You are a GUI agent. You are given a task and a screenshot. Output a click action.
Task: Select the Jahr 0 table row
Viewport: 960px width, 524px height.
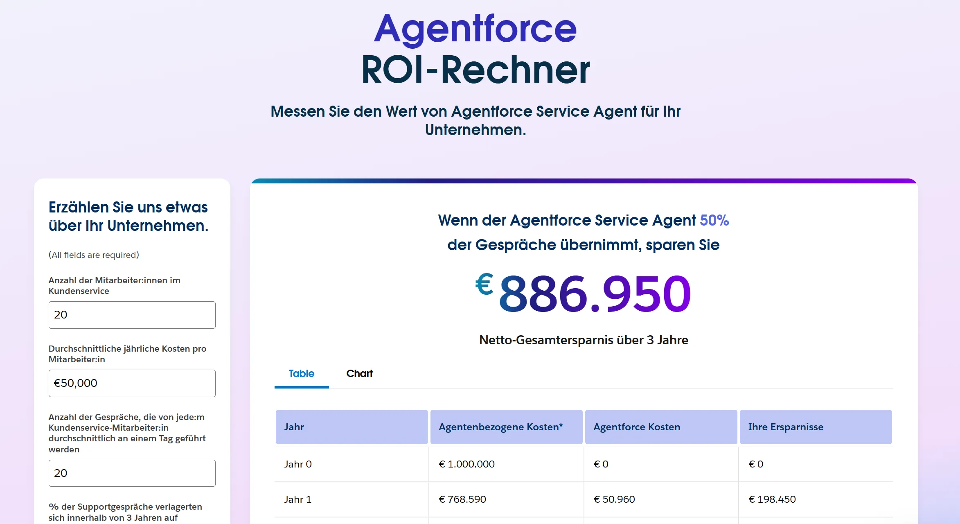298,464
